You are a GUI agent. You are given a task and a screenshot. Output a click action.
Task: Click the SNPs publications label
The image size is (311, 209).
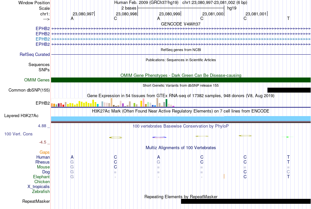(x=44, y=70)
